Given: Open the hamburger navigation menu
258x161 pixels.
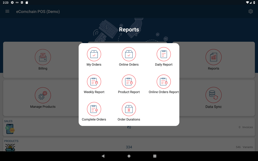Looking at the screenshot, I should [7, 11].
